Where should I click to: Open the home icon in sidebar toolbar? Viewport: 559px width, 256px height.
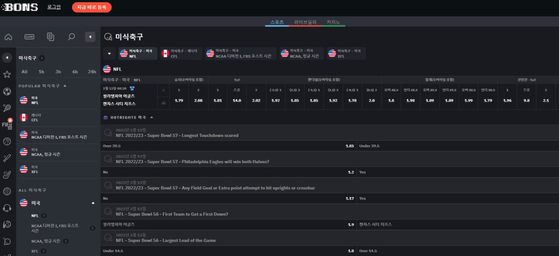click(x=8, y=37)
